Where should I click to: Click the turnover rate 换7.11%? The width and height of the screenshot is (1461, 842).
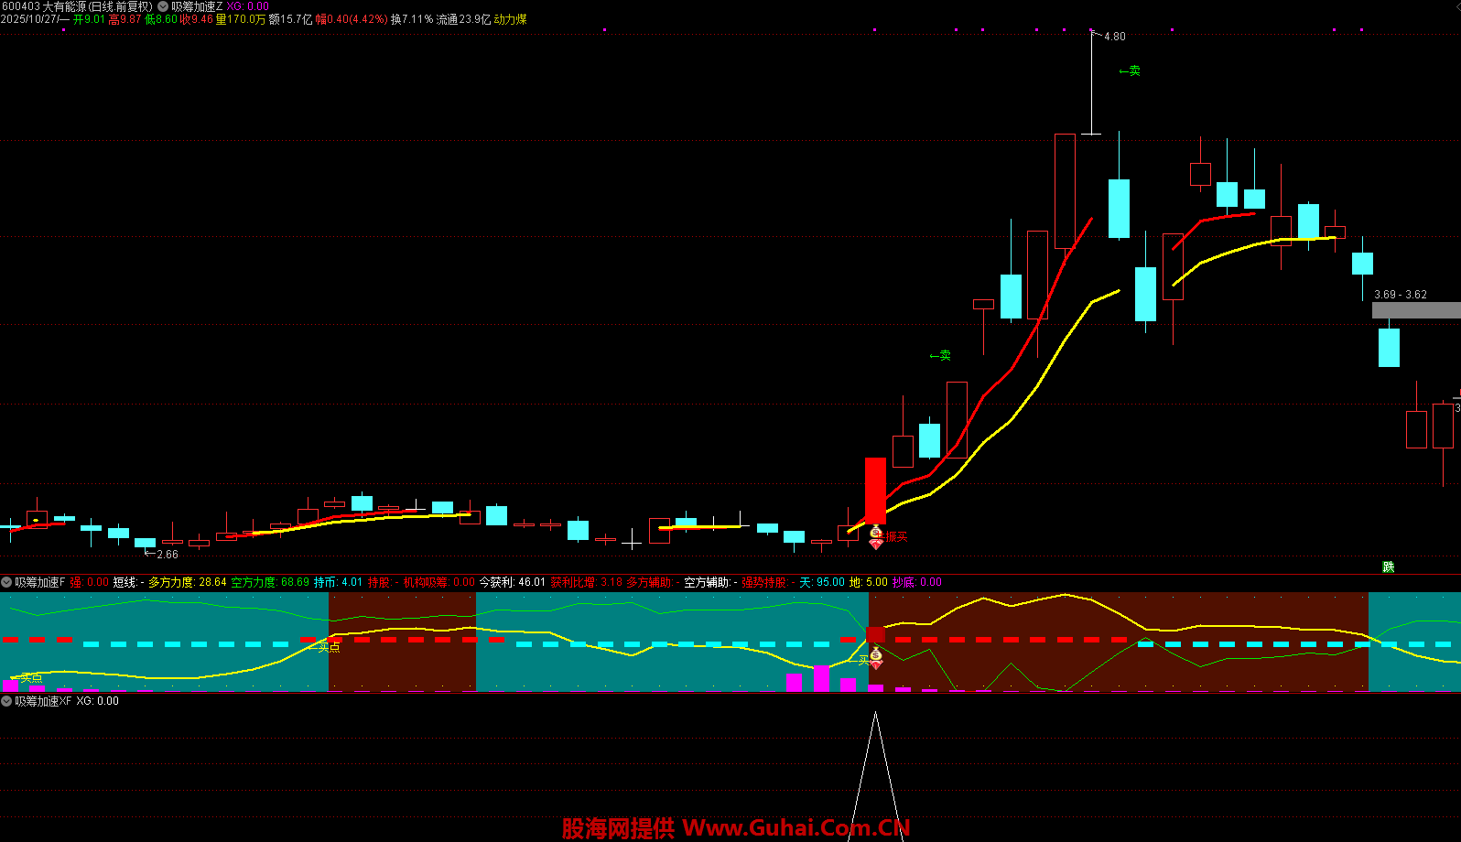pos(412,19)
